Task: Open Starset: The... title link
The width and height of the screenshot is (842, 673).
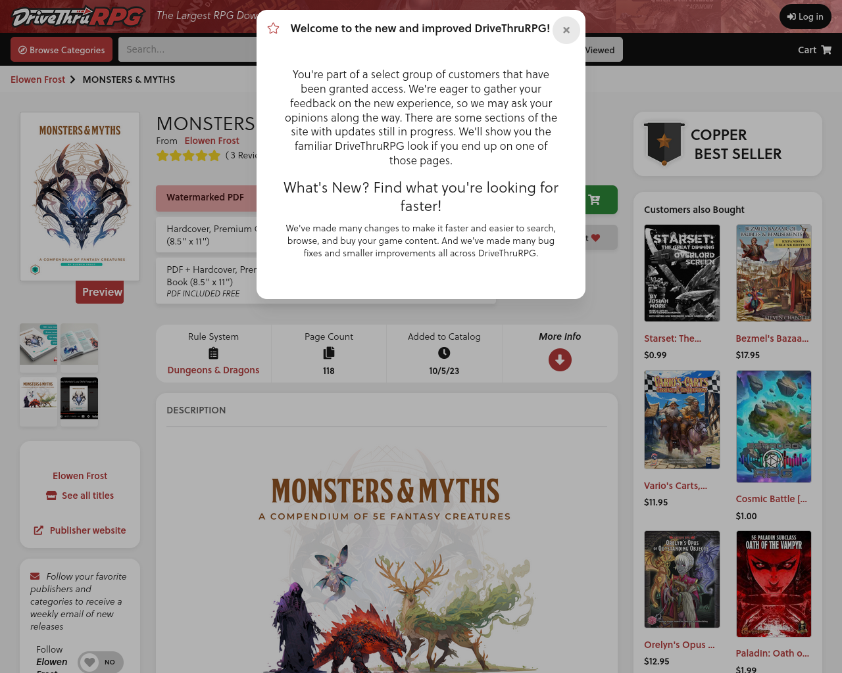Action: [x=672, y=338]
